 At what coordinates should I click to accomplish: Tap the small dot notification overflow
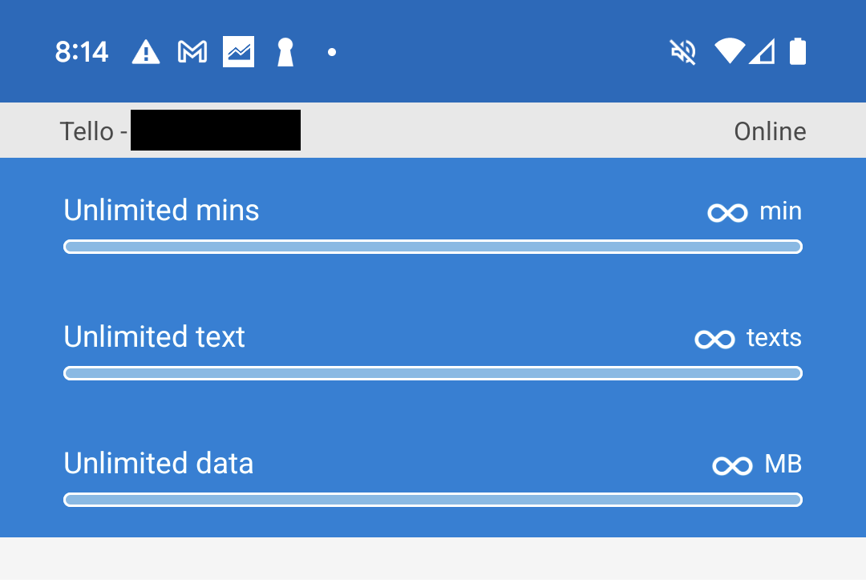(332, 53)
